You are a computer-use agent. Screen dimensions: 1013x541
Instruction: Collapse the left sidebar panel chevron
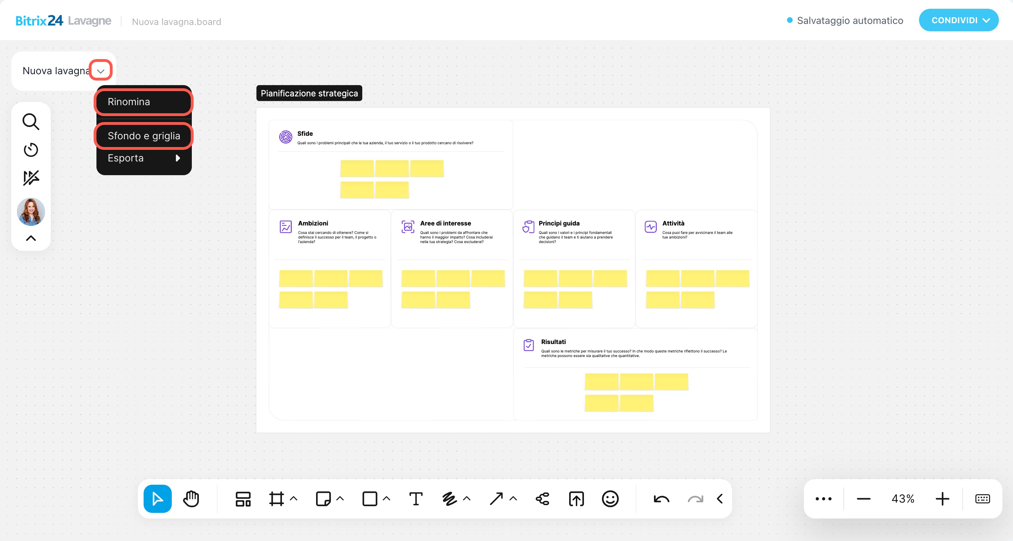(31, 238)
